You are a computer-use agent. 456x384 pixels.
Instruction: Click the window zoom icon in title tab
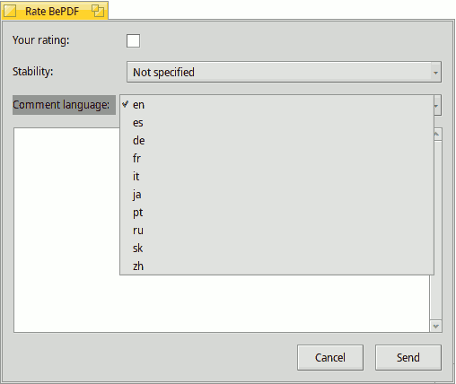click(98, 11)
